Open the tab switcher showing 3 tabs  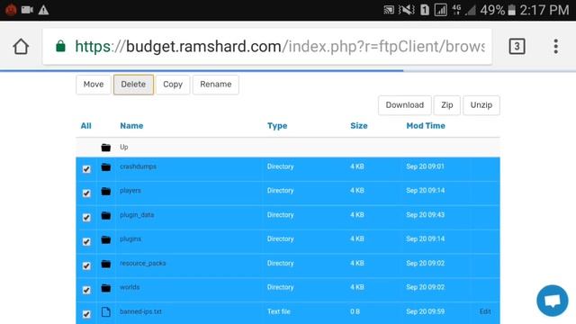517,46
